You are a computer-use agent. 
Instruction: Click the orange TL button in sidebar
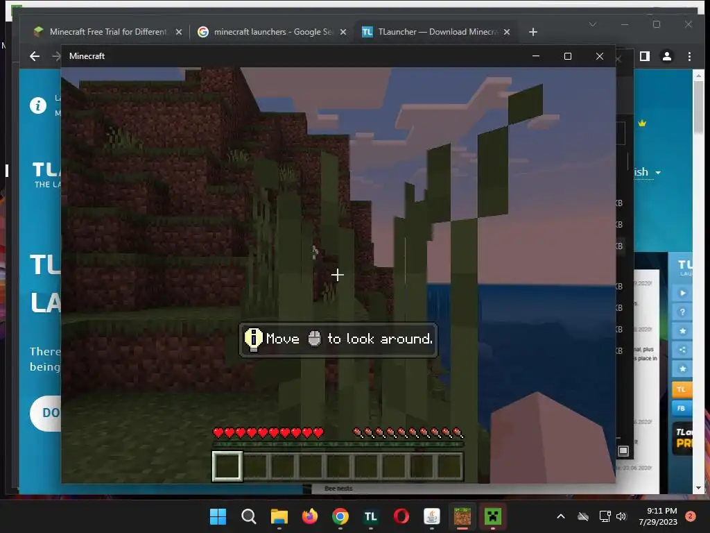tap(682, 389)
